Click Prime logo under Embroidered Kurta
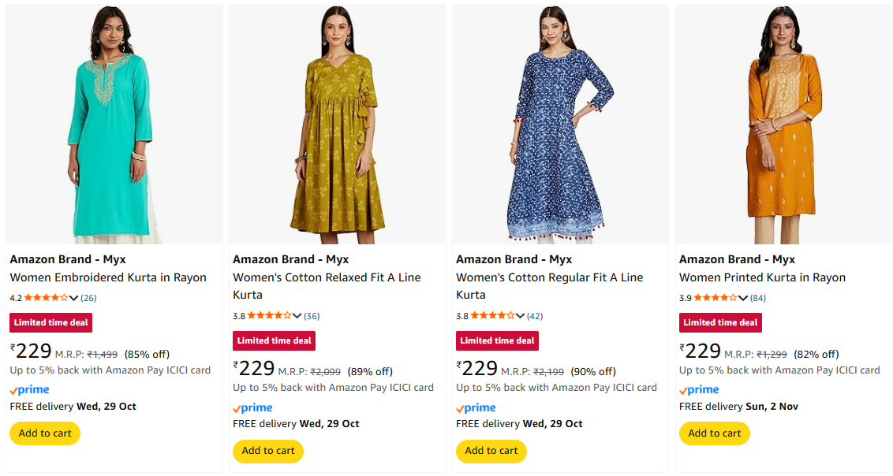 pos(30,390)
